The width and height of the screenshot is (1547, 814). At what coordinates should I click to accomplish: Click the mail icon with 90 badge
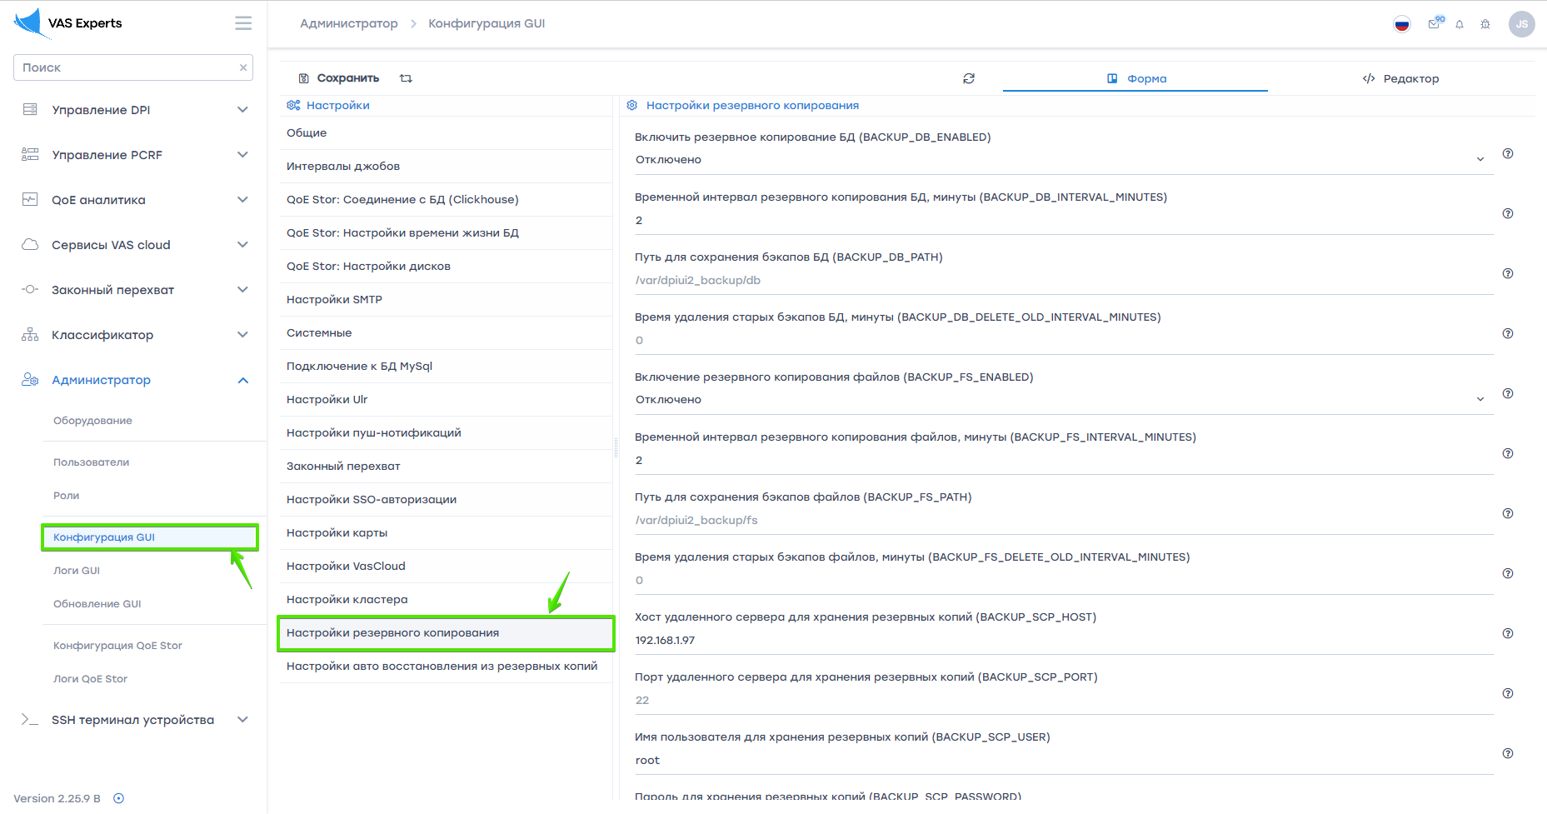tap(1434, 24)
